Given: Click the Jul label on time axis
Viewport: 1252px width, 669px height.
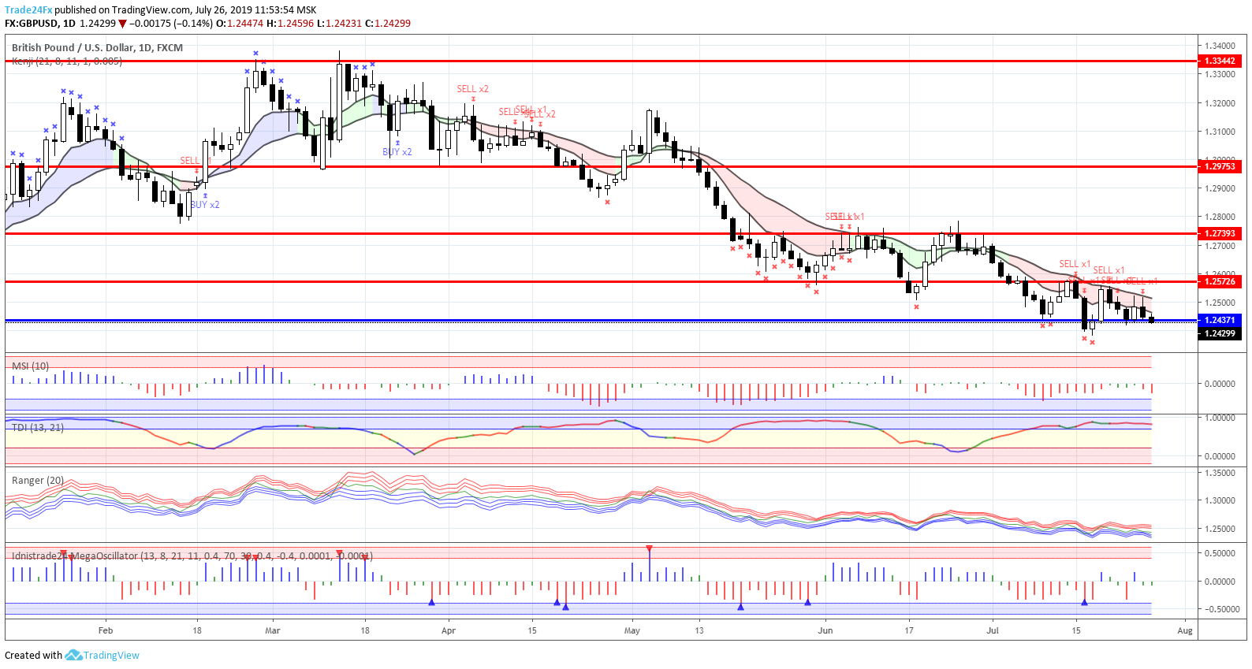Looking at the screenshot, I should (993, 630).
